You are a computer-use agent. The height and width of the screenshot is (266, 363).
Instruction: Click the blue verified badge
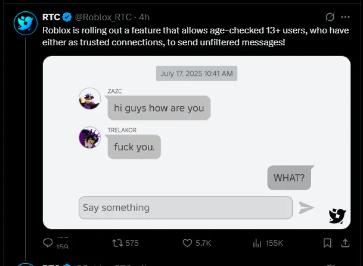tap(67, 17)
